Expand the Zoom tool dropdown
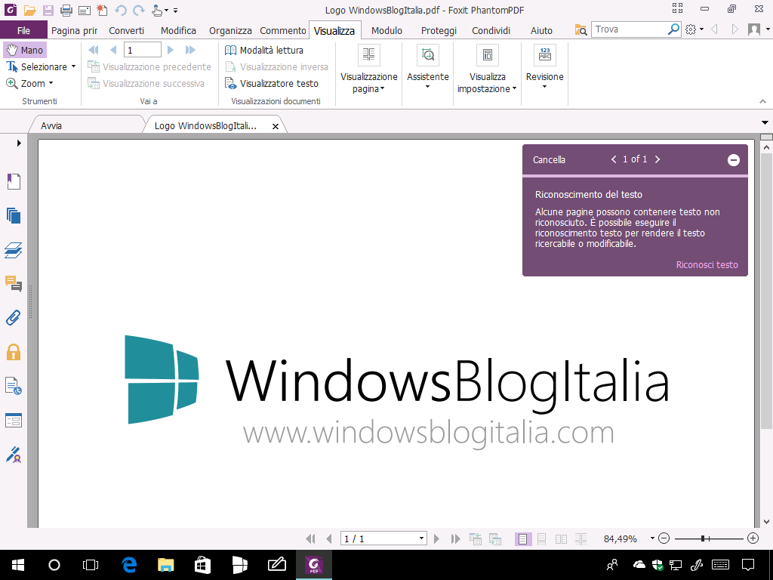Image resolution: width=773 pixels, height=580 pixels. 51,83
